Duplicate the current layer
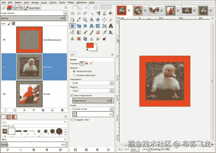 tap(43, 110)
